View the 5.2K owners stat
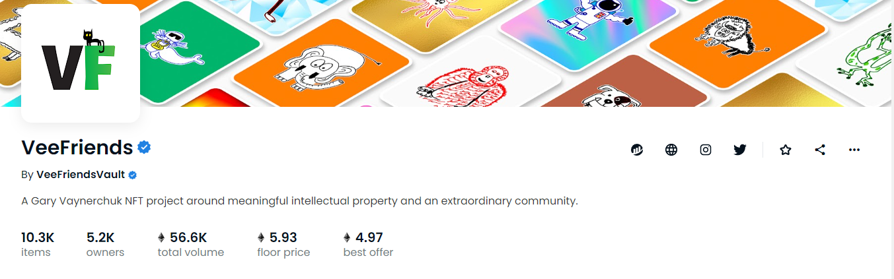Image resolution: width=894 pixels, height=279 pixels. [x=105, y=244]
